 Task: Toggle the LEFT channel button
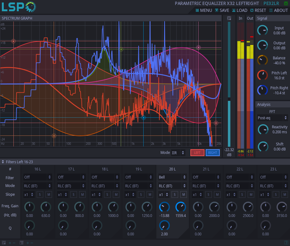pos(197,153)
